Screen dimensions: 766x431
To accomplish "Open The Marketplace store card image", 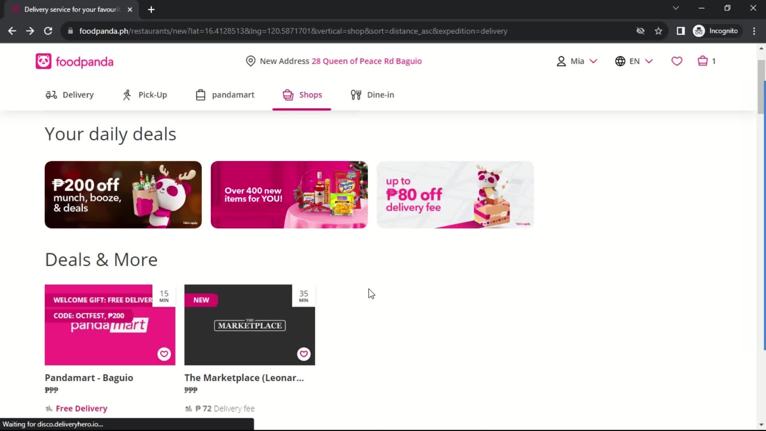I will tap(250, 325).
